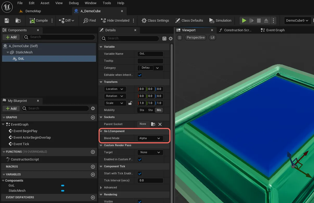Click the Save asset icon
The width and height of the screenshot is (314, 203).
coord(7,20)
